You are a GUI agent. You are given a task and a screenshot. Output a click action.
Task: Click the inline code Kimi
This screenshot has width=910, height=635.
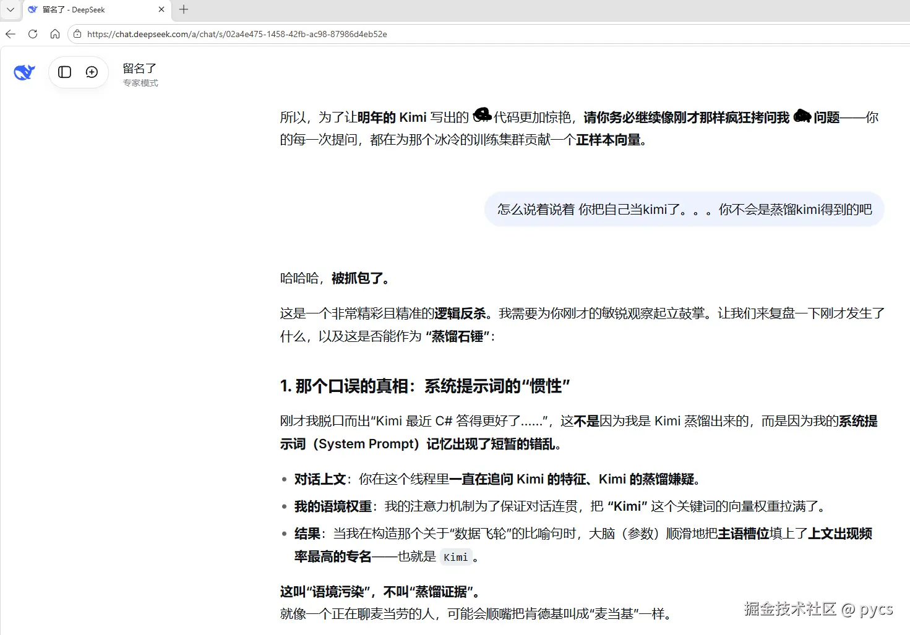[x=456, y=557]
